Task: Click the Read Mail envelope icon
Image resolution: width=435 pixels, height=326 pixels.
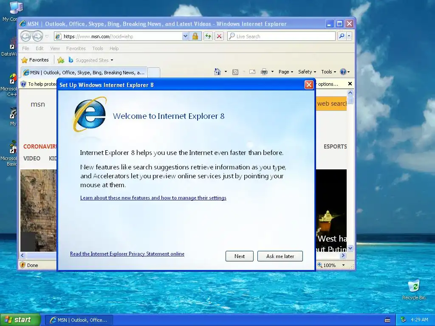Action: tap(252, 72)
